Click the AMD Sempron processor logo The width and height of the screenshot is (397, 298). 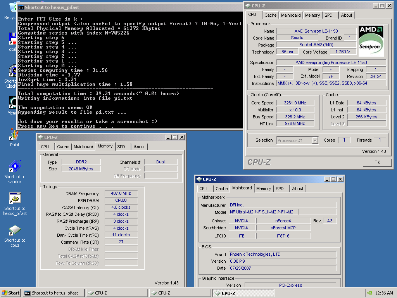point(371,41)
